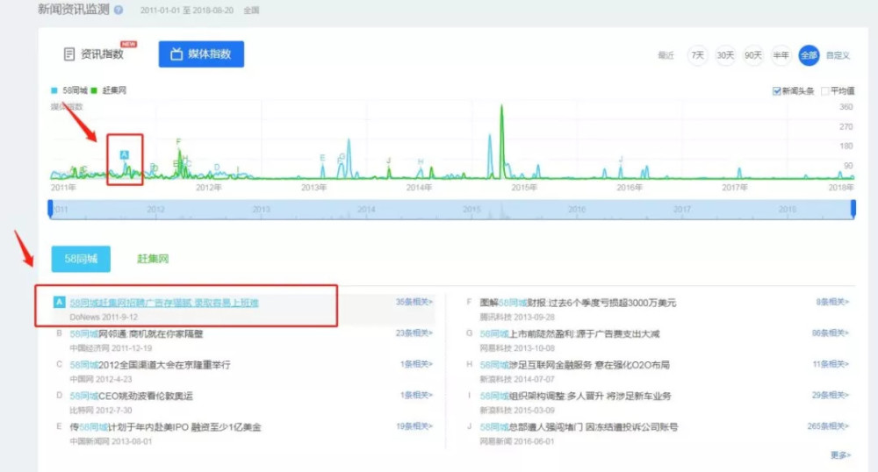Expand 265条相关 for headline J
The width and height of the screenshot is (878, 472).
[828, 426]
